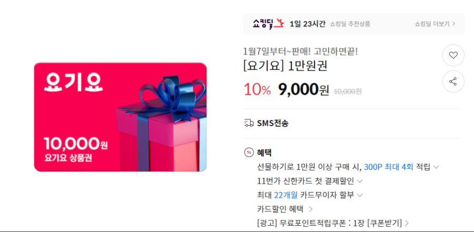The height and width of the screenshot is (232, 474).
Task: Click the heart wishlist icon
Action: [453, 55]
